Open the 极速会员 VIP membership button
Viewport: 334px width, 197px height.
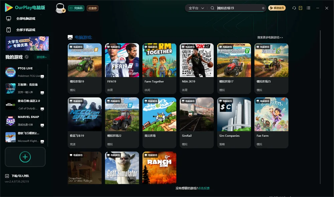pyautogui.click(x=277, y=8)
